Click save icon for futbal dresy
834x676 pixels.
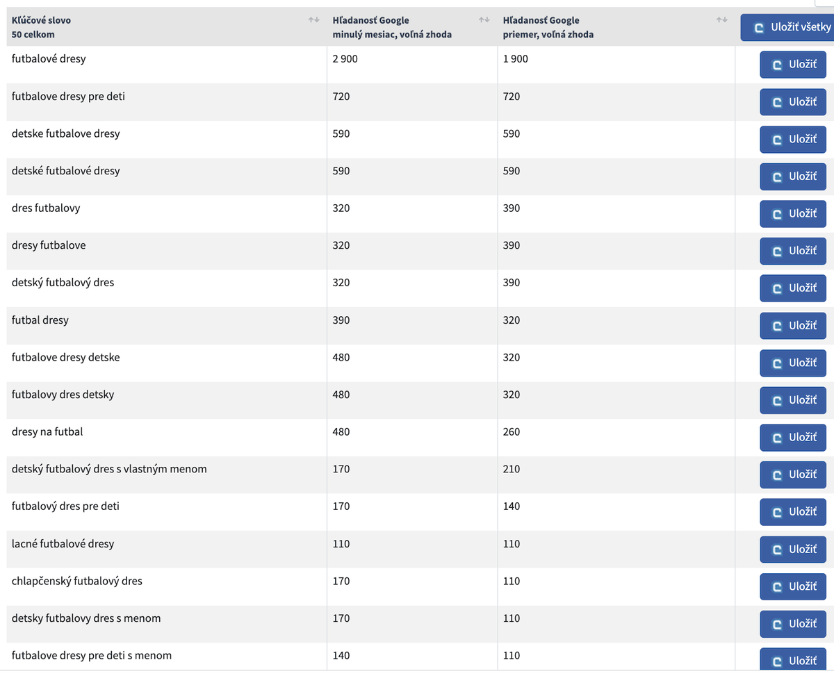tap(778, 326)
